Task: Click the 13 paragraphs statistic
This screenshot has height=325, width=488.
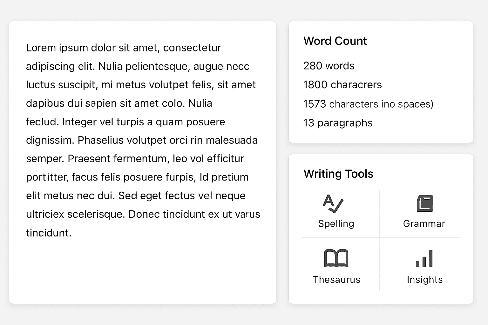Action: [x=338, y=123]
